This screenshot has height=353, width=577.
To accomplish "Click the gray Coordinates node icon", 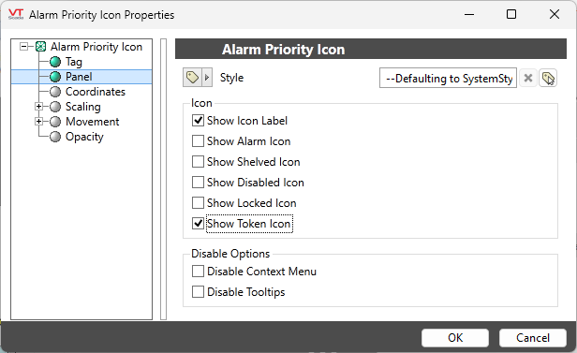I will (55, 92).
